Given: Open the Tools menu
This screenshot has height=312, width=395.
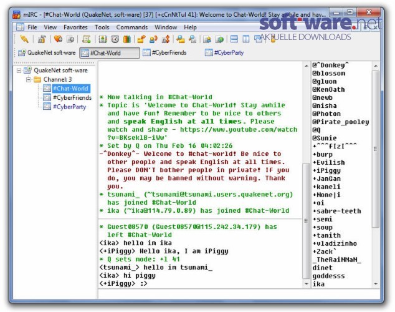Looking at the screenshot, I should coord(102,27).
